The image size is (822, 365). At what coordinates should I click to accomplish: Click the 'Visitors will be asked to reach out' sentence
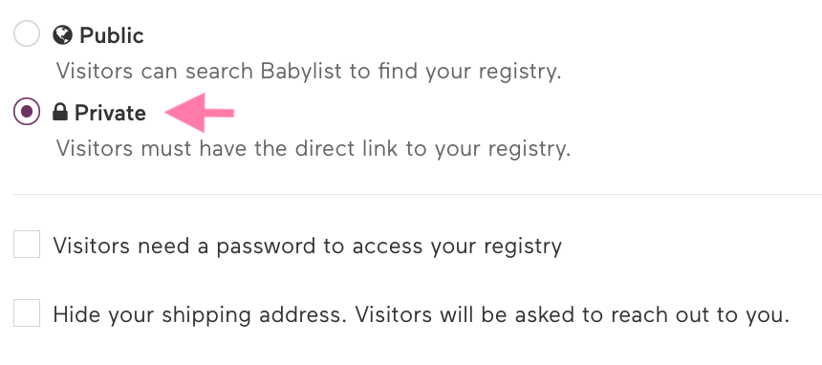point(572,314)
